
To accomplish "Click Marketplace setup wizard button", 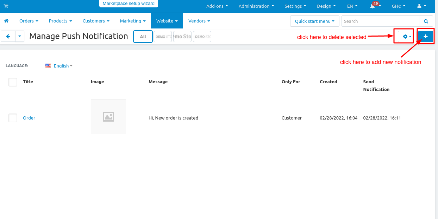I will [129, 4].
